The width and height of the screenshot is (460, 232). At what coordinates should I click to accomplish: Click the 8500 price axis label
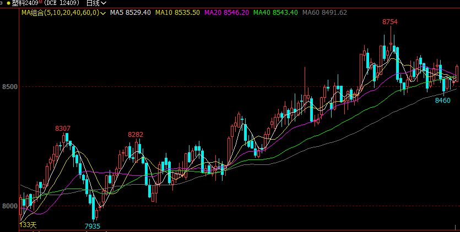(x=9, y=87)
